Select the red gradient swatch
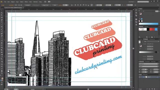160x90 pixels. [152, 29]
